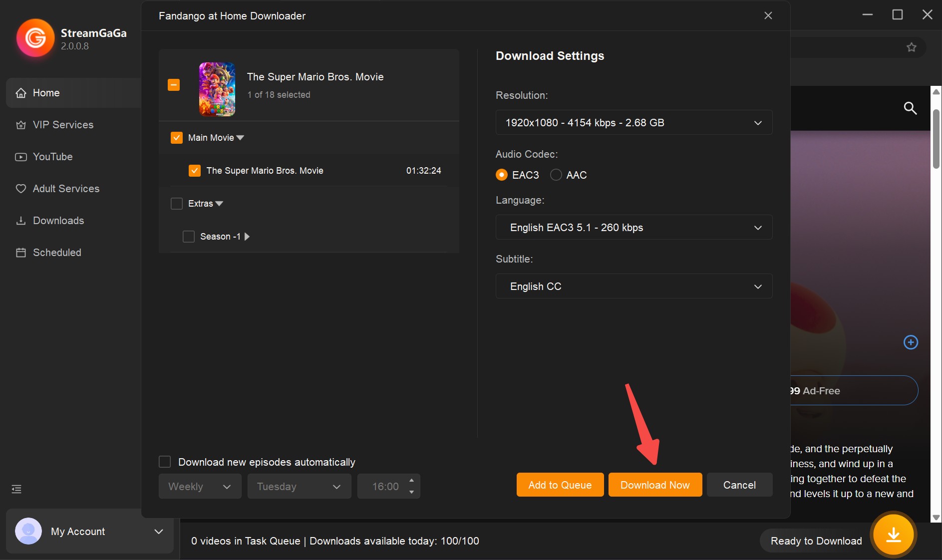
Task: Open the Tuesday day dropdown
Action: [300, 487]
